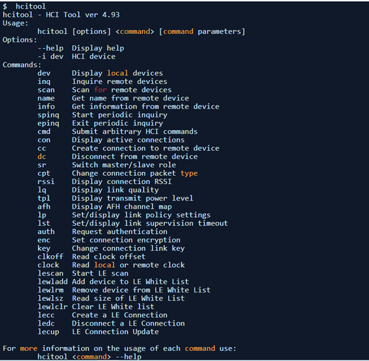This screenshot has width=369, height=361.
Task: Click the 'Usage:' heading text
Action: pos(15,23)
